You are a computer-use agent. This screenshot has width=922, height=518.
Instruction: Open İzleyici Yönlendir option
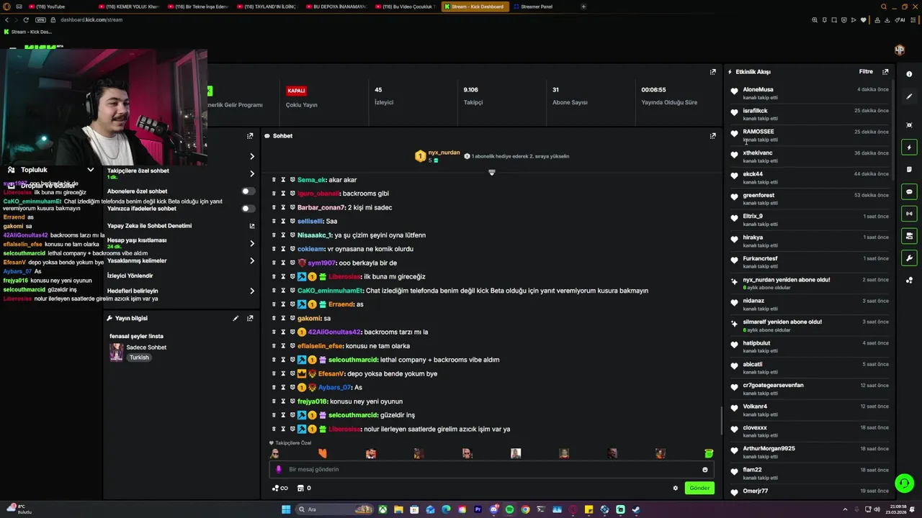pyautogui.click(x=130, y=276)
